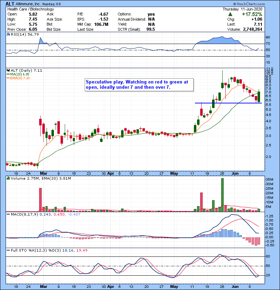Click the company name Altimmune, Inc.

(28, 4)
